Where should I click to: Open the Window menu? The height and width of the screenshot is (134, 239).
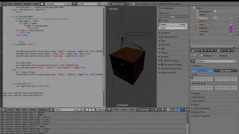27,4
